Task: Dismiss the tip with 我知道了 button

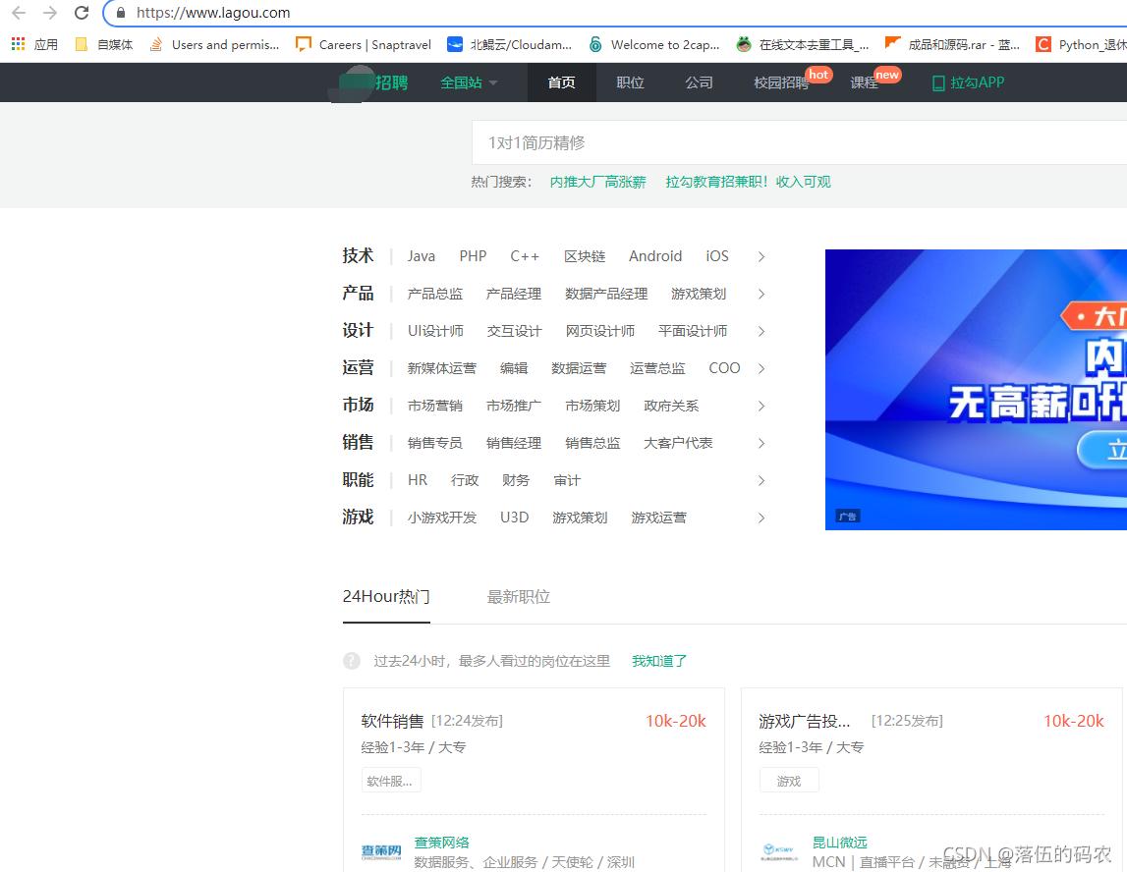Action: pyautogui.click(x=658, y=660)
